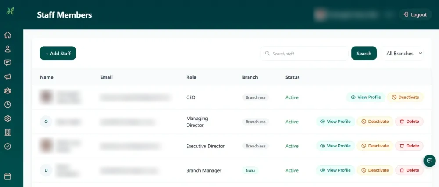Click the Email column header
Viewport: 439px width, 187px height.
click(106, 77)
